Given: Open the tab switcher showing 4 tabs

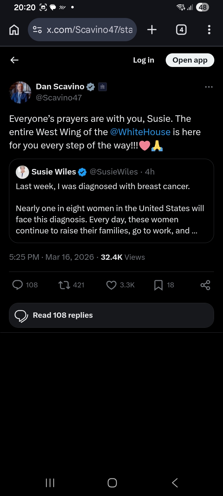Looking at the screenshot, I should pos(181,30).
